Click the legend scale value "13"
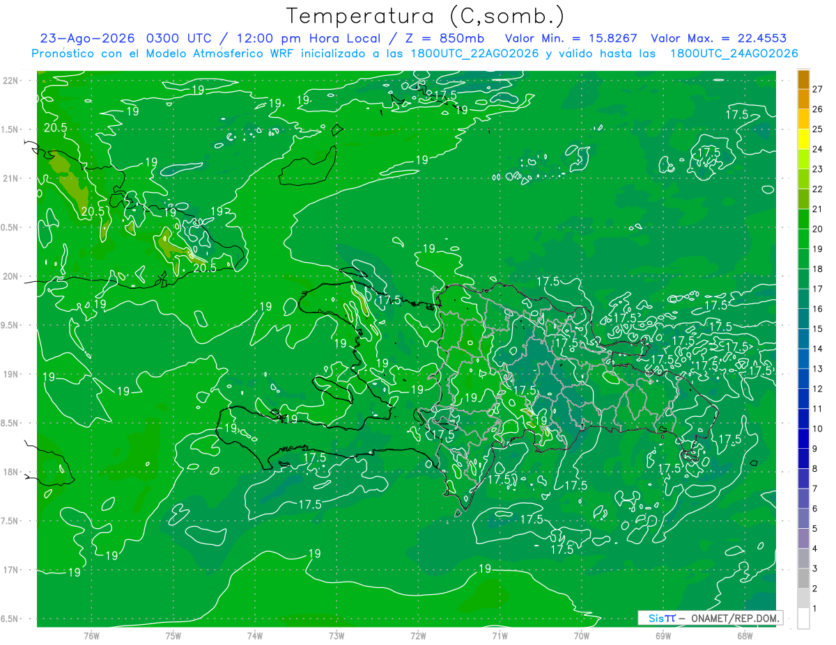The width and height of the screenshot is (836, 645). point(818,369)
